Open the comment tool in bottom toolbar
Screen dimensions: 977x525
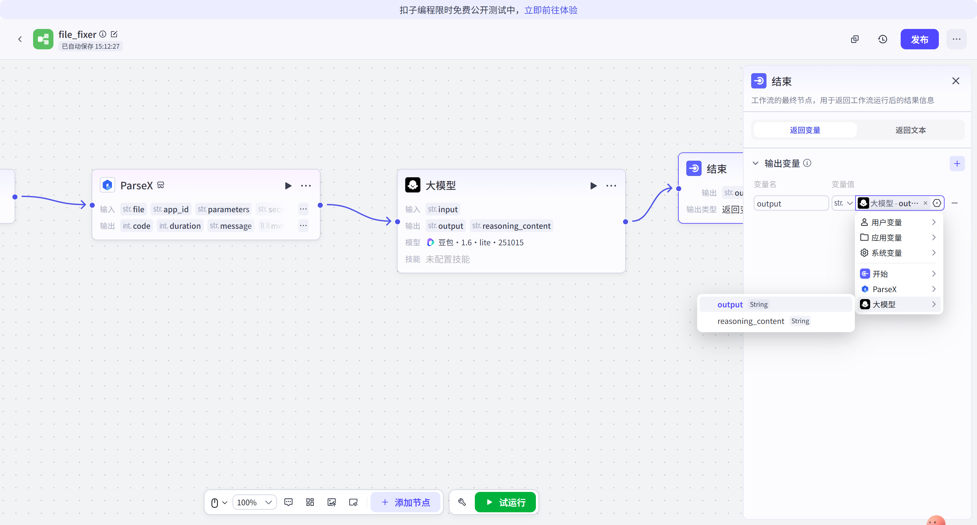288,502
